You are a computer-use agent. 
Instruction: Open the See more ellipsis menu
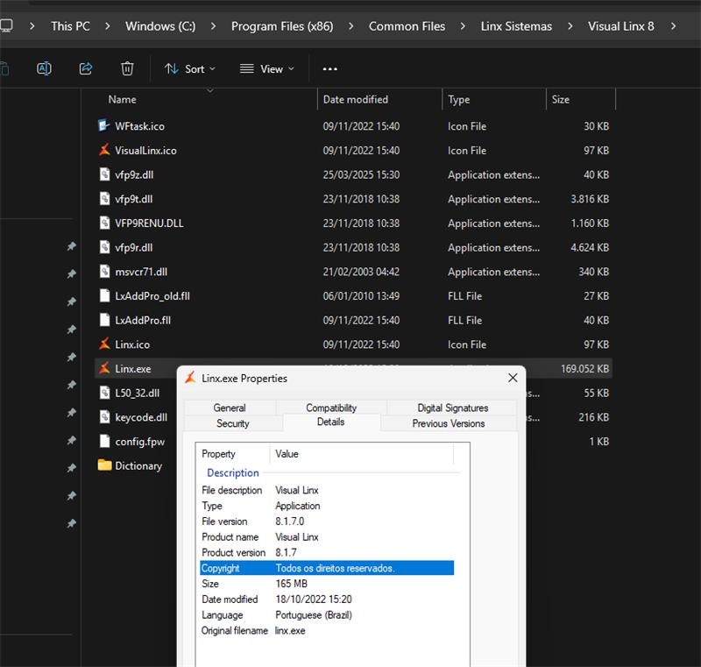(329, 69)
